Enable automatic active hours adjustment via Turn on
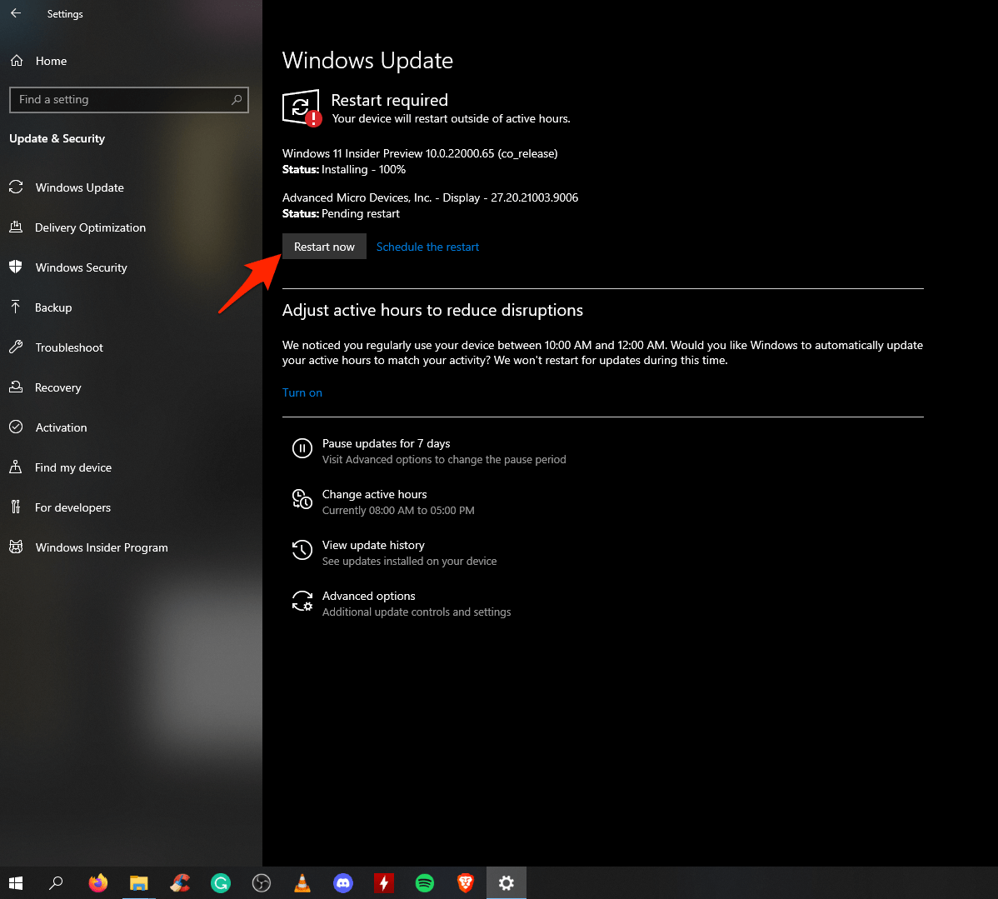Screen dimensions: 998x899 pos(302,392)
